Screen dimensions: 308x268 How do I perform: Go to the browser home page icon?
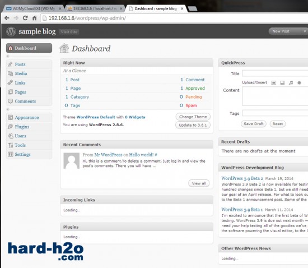click(34, 18)
